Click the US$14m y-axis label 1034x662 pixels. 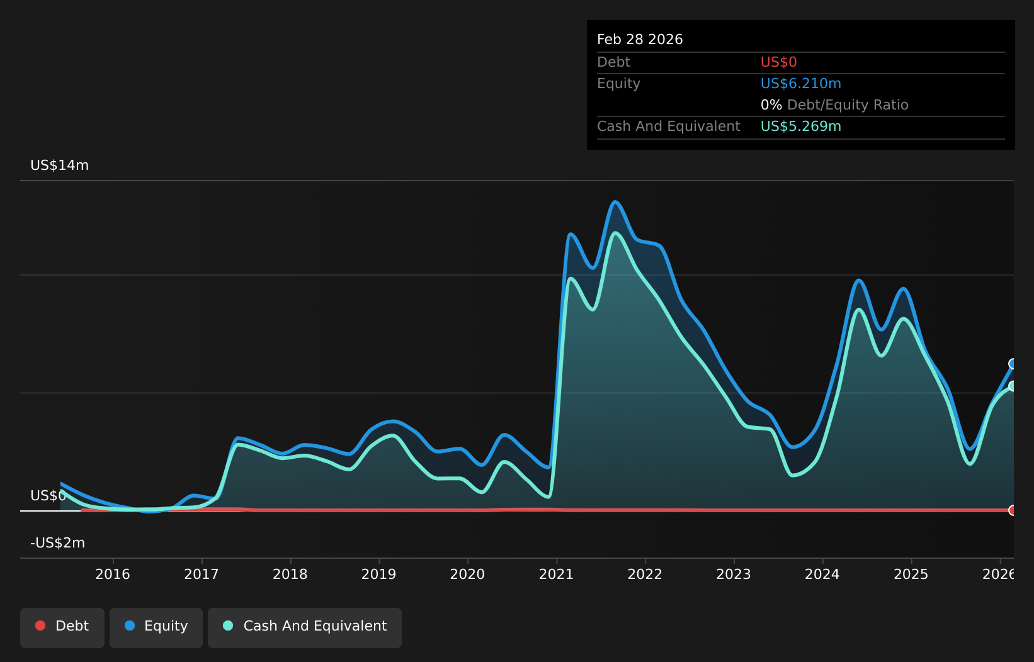pyautogui.click(x=60, y=165)
